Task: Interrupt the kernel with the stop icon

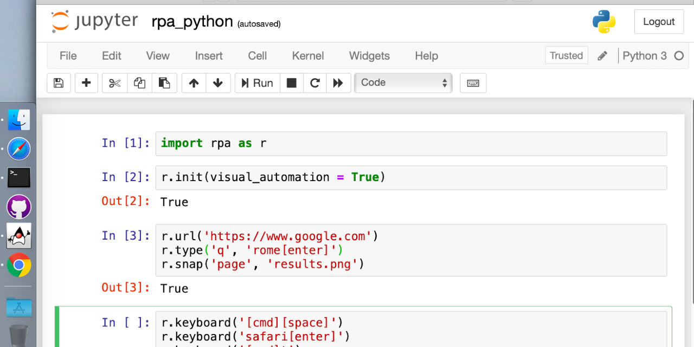Action: pos(291,82)
